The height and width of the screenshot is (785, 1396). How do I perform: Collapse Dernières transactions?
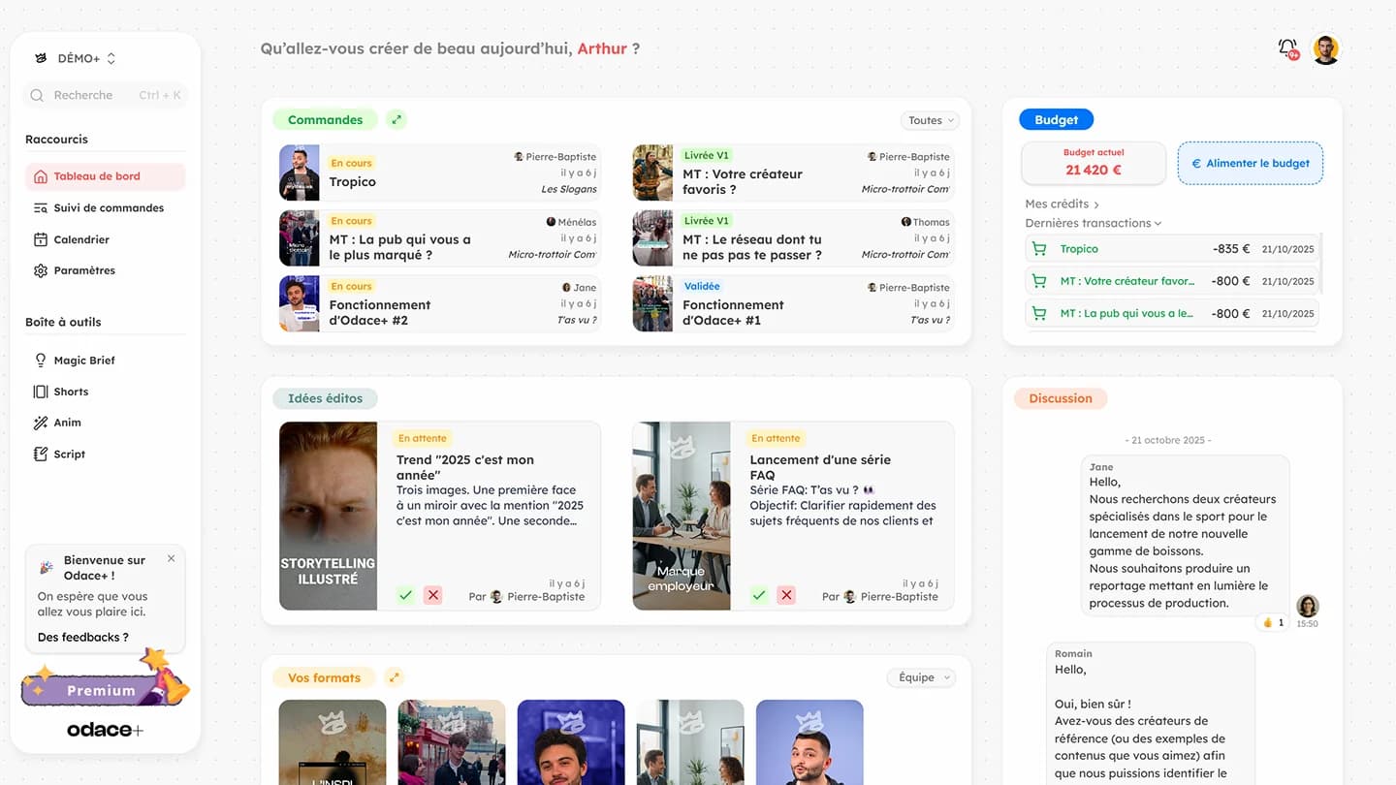tap(1094, 223)
